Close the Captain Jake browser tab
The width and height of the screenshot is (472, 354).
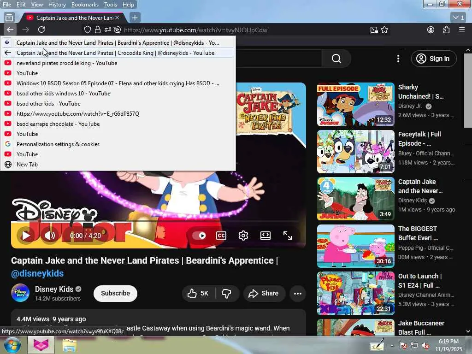117,18
